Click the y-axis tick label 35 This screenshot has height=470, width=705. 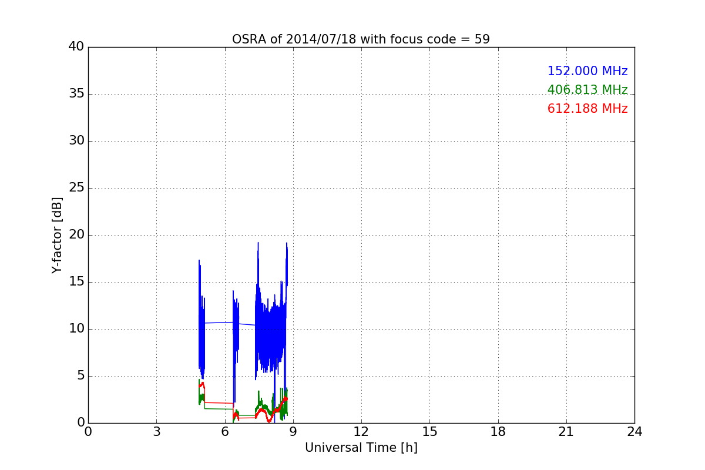[76, 94]
